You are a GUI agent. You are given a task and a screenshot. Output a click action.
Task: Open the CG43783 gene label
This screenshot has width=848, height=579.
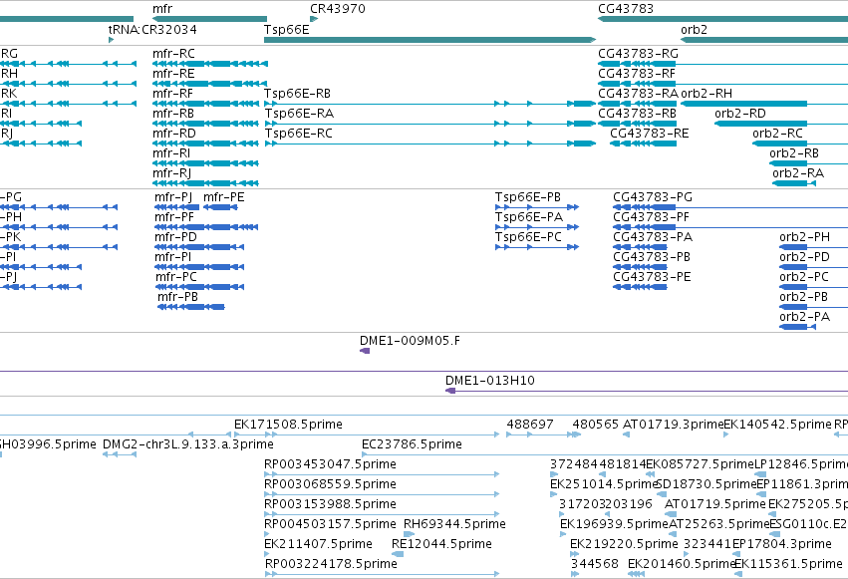[x=626, y=9]
